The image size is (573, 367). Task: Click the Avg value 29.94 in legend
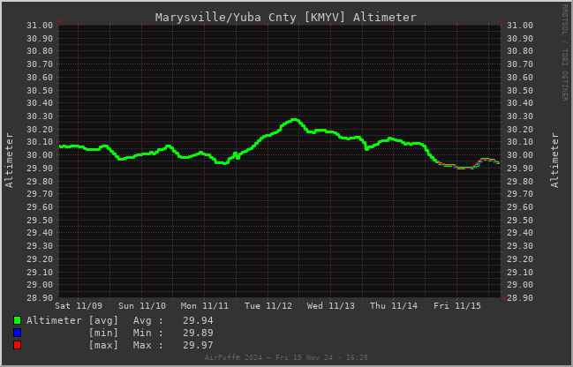(198, 320)
